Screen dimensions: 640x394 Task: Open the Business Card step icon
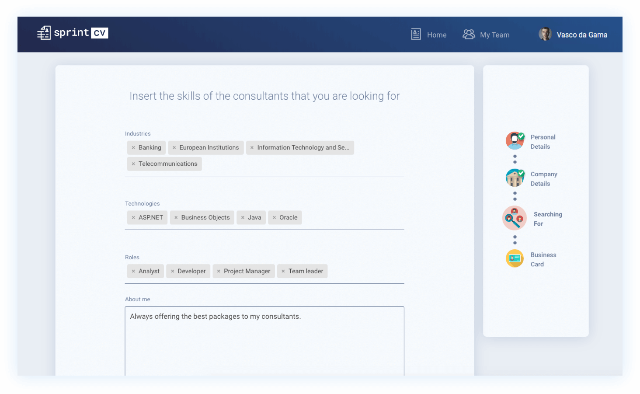coord(515,258)
